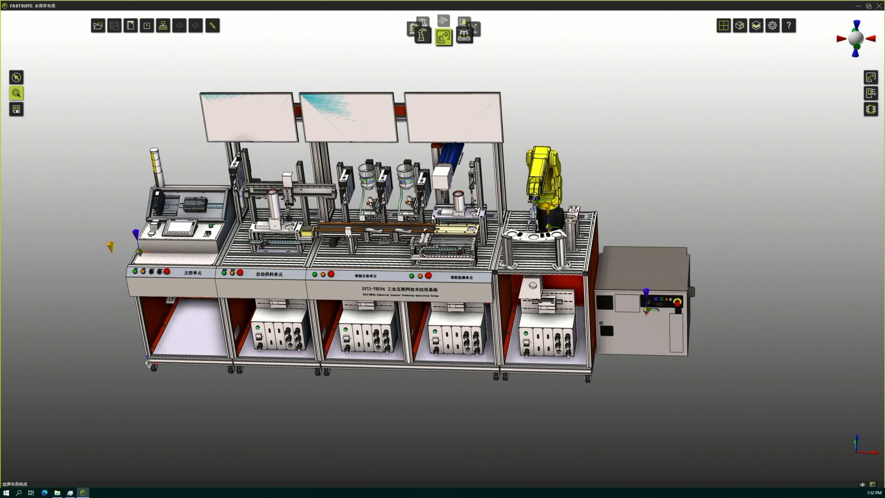Image resolution: width=885 pixels, height=498 pixels.
Task: Click the open folder icon in toolbar
Action: 98,26
